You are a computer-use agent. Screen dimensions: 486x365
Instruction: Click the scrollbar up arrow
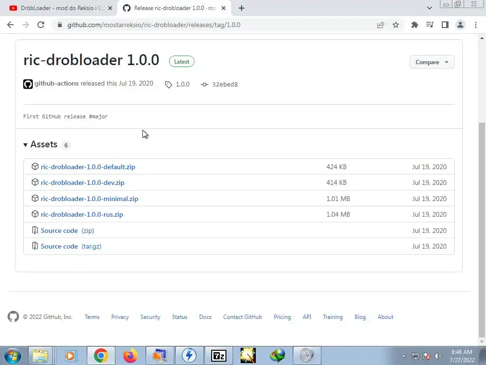pyautogui.click(x=482, y=38)
